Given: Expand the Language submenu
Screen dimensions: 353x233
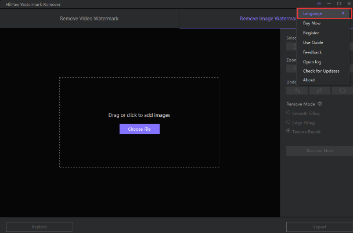Looking at the screenshot, I should point(323,13).
